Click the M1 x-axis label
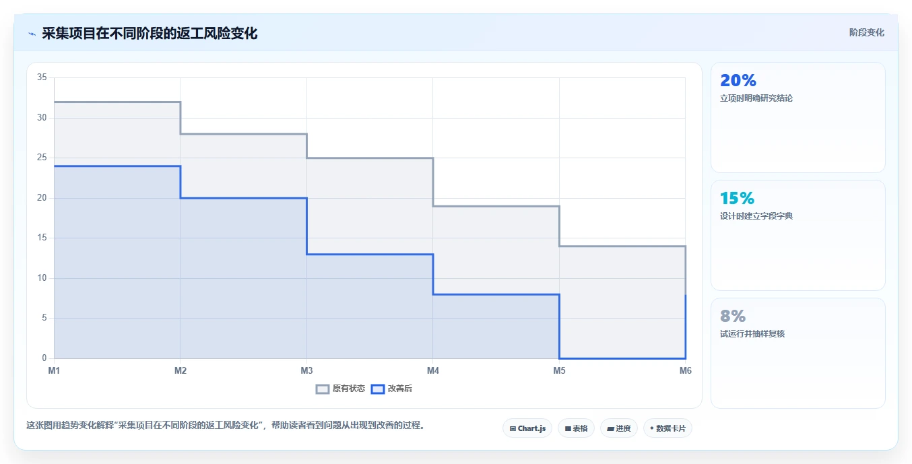Viewport: 912px width, 464px height. tap(54, 370)
